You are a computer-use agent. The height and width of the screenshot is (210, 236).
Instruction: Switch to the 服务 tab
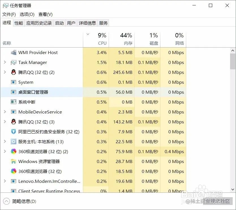pyautogui.click(x=103, y=23)
